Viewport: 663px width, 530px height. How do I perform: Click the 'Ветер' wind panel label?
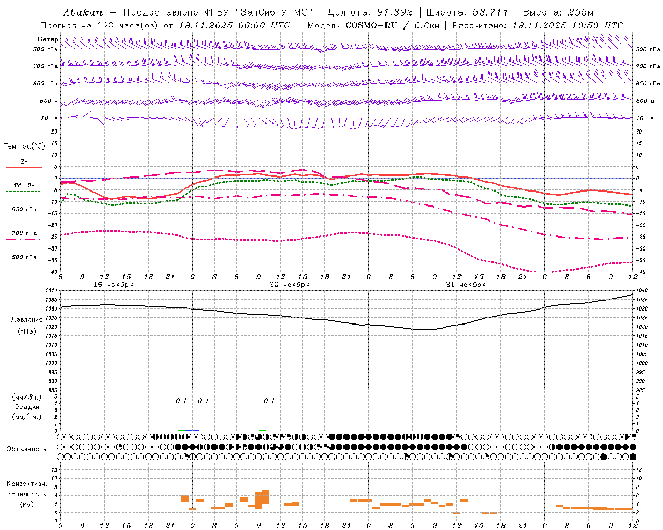tap(48, 39)
